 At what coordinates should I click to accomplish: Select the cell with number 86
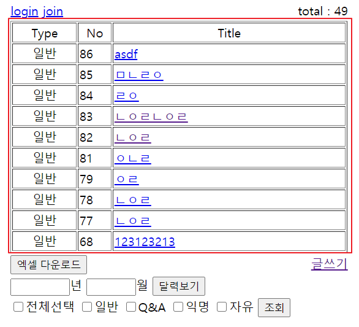[x=94, y=53]
